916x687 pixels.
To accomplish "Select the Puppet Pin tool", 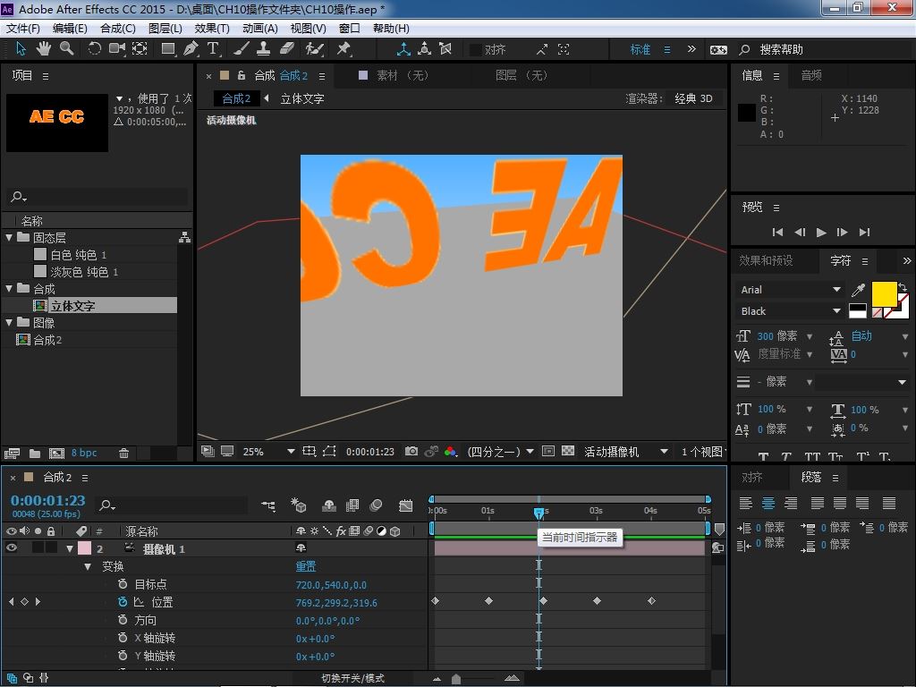I will pyautogui.click(x=343, y=49).
